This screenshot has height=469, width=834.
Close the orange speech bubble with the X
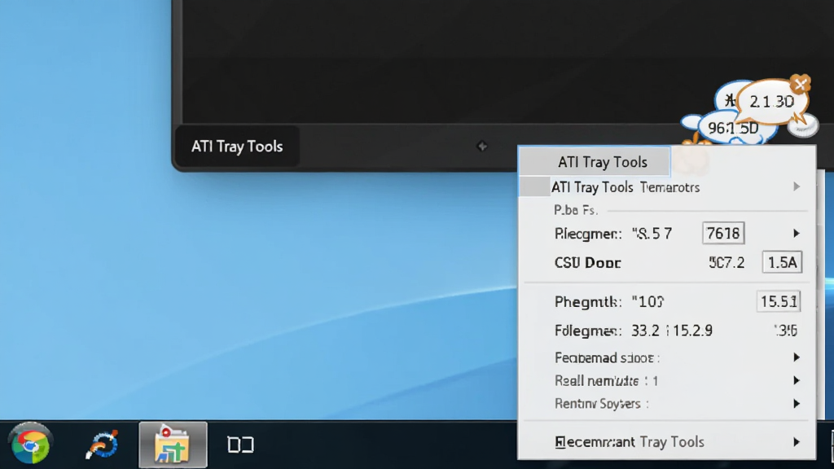pyautogui.click(x=800, y=84)
